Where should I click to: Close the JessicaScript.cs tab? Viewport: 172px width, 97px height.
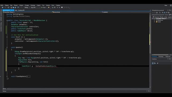point(13,10)
